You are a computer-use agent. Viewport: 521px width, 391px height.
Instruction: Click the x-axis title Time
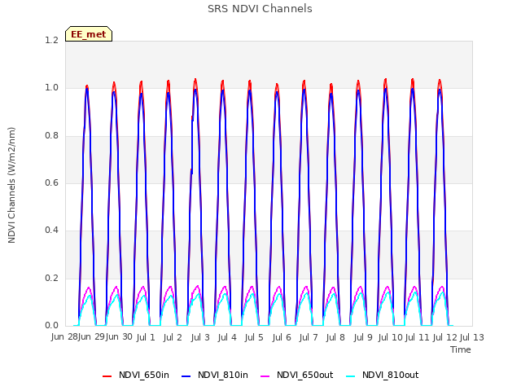(x=461, y=349)
